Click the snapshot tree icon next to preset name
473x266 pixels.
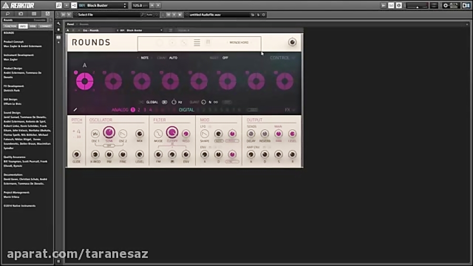tap(74, 5)
